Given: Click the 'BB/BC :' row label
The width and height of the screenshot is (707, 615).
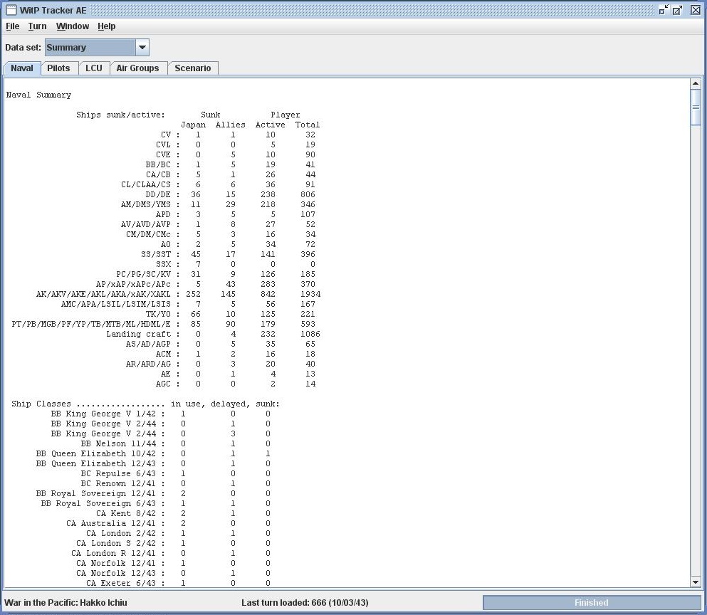Looking at the screenshot, I should click(x=162, y=164).
